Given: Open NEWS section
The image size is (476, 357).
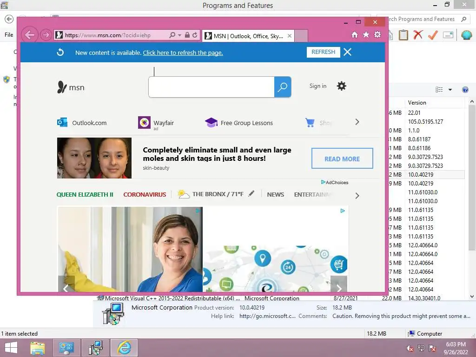Looking at the screenshot, I should (275, 195).
